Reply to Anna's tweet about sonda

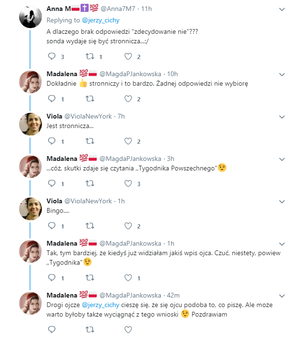click(x=52, y=57)
